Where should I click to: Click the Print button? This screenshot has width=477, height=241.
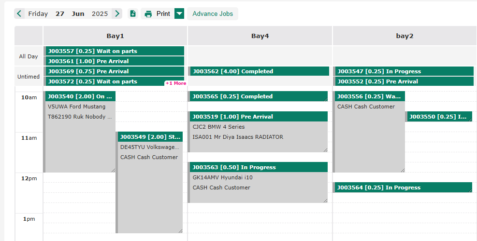coord(158,13)
